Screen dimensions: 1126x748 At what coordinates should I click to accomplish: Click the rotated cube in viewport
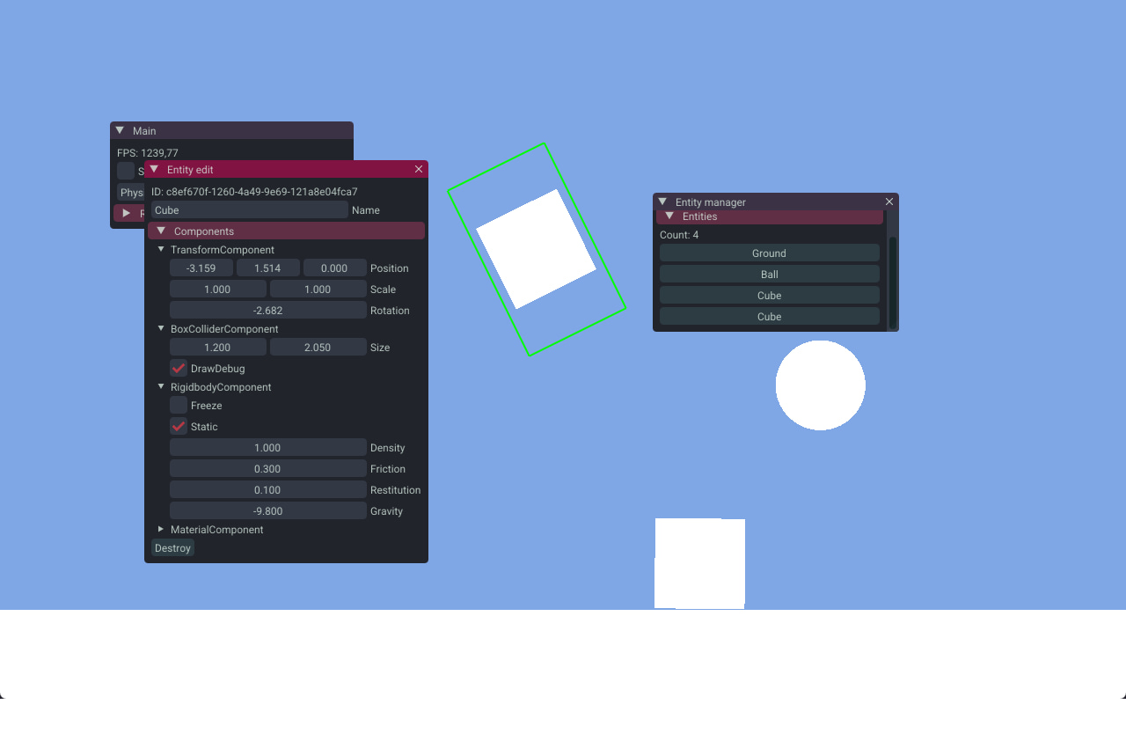click(x=536, y=249)
